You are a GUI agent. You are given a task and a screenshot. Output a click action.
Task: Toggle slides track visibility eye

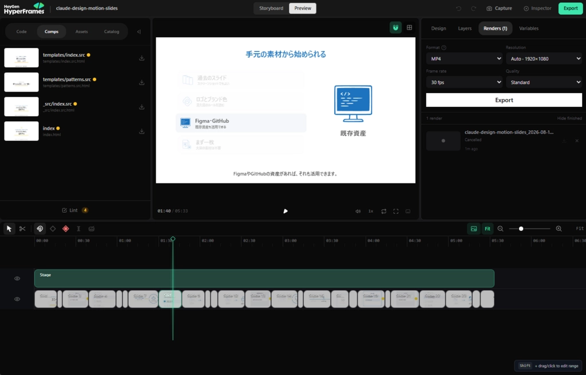(x=17, y=299)
